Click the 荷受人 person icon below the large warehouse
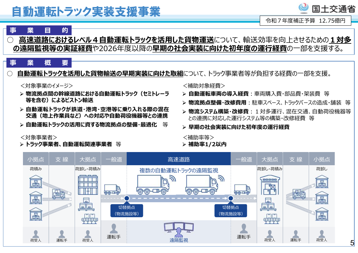Image resolution: width=358 pixels, height=253 pixels. point(270,234)
